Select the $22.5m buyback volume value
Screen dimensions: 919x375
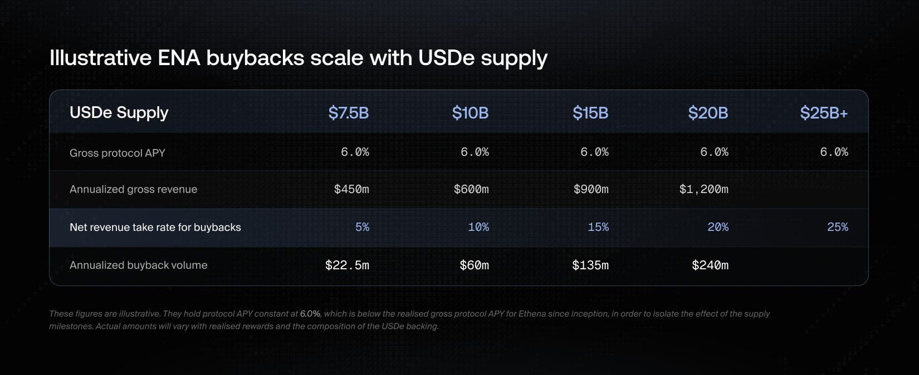(x=347, y=265)
